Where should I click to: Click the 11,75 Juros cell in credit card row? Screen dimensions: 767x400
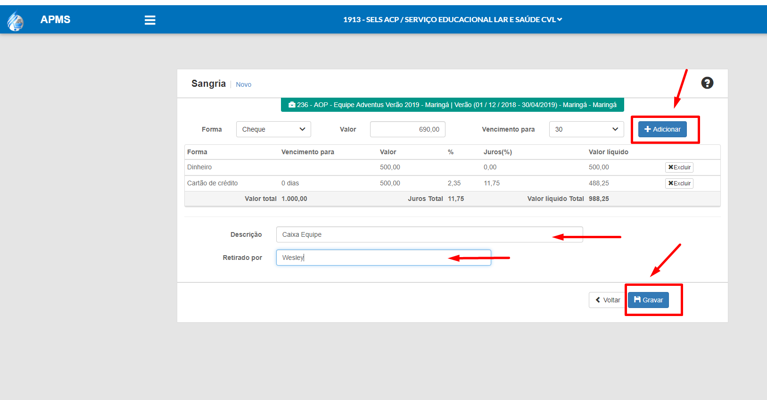pos(492,183)
